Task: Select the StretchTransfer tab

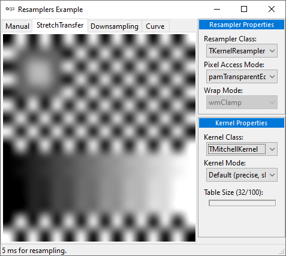Action: pyautogui.click(x=60, y=25)
